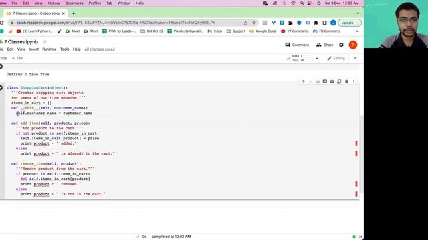Open the Colab Help menu

pyautogui.click(x=77, y=49)
